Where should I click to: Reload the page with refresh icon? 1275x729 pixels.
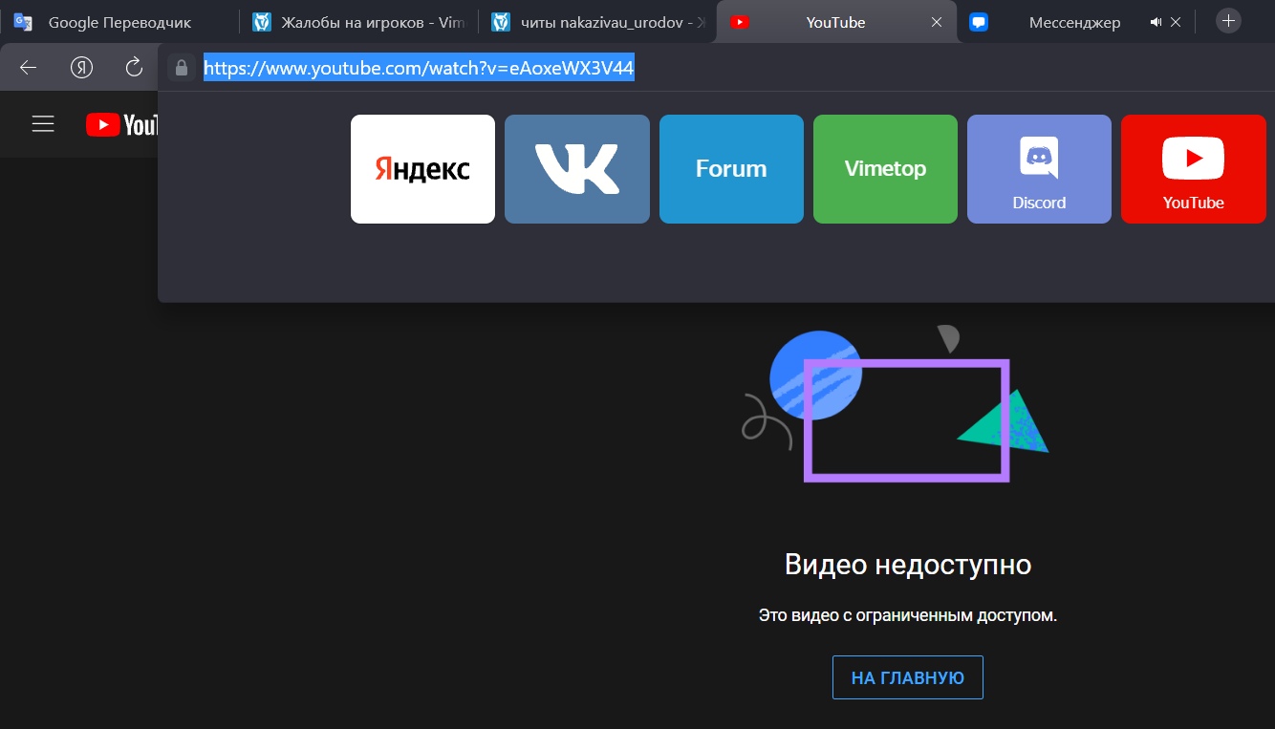coord(134,67)
